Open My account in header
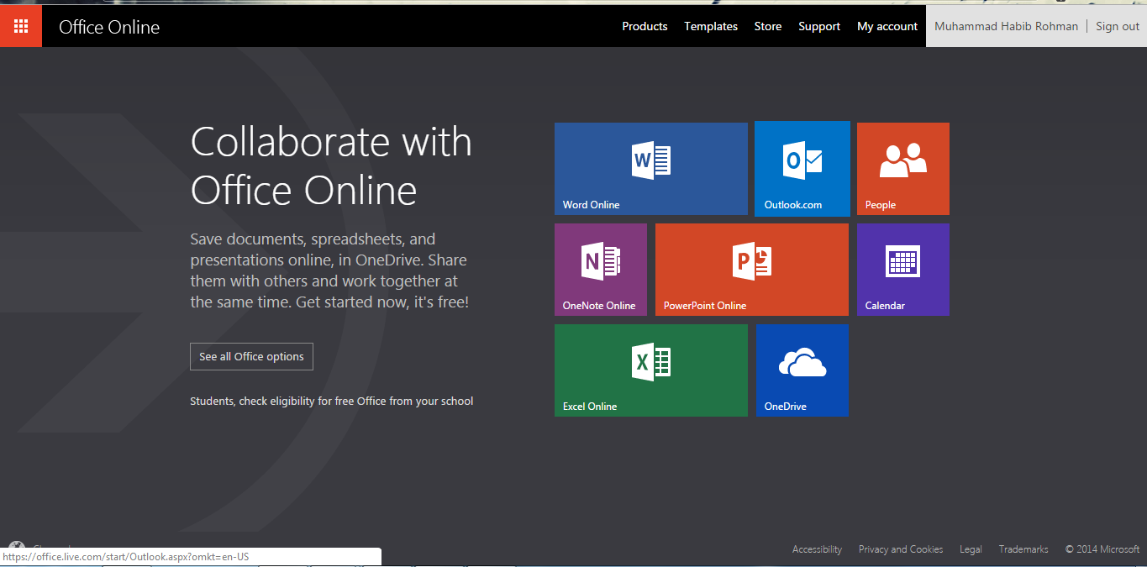Viewport: 1147px width, 567px height. click(887, 26)
